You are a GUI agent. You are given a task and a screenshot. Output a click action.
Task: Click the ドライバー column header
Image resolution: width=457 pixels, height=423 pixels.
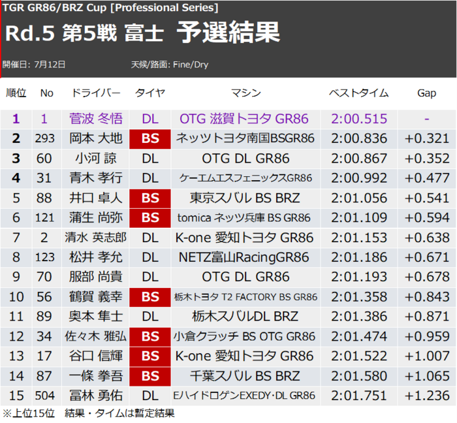(x=96, y=93)
